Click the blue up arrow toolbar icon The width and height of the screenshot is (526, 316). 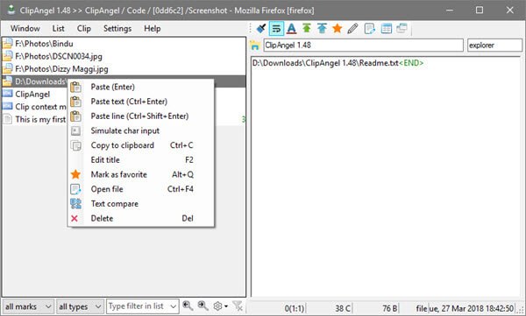322,28
